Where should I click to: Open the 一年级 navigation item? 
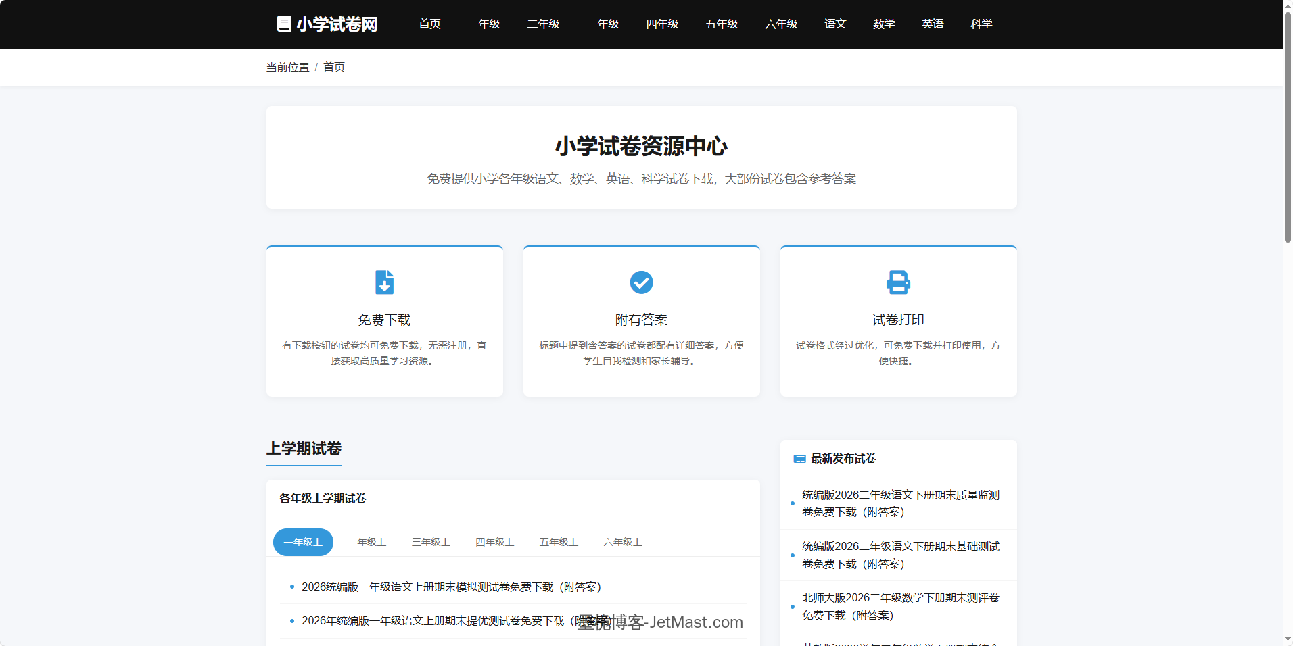tap(484, 24)
